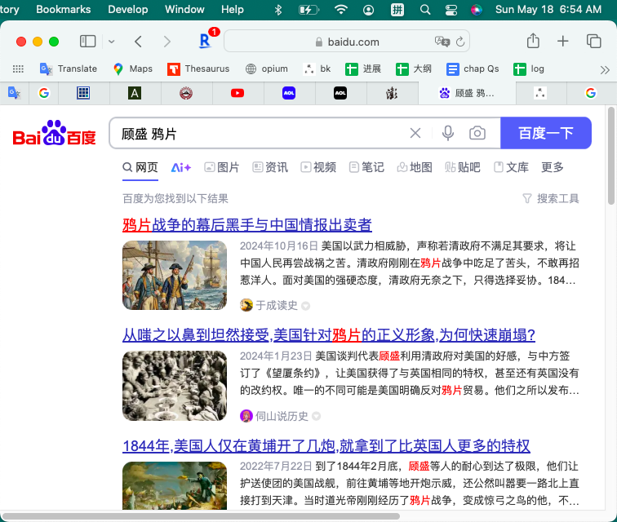This screenshot has width=617, height=522.
Task: Open macOS Control Center toggles
Action: point(451,10)
